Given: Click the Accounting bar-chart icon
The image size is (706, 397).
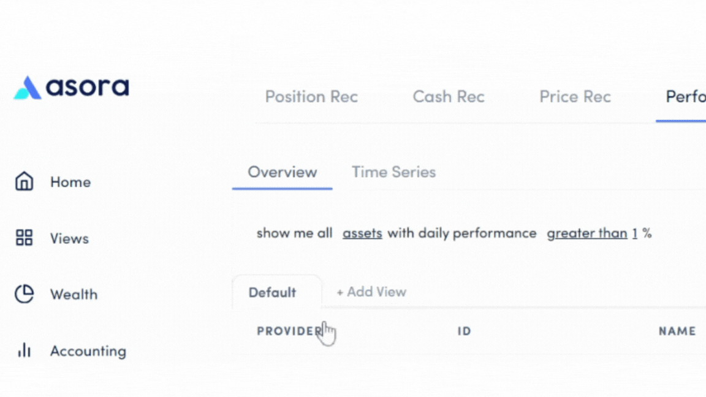Looking at the screenshot, I should coord(24,350).
